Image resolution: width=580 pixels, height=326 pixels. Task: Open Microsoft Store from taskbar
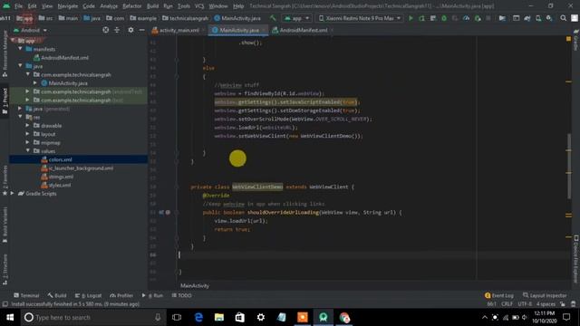pyautogui.click(x=239, y=317)
